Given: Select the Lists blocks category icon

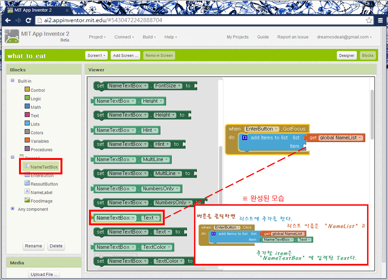Looking at the screenshot, I should (27, 123).
